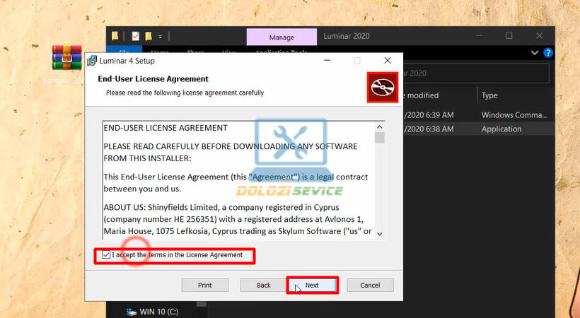Sort files by the Type column header
The width and height of the screenshot is (580, 318).
pyautogui.click(x=489, y=95)
